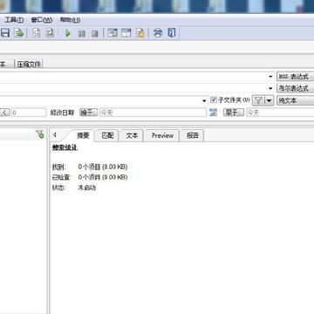Click the filter funnel button
This screenshot has width=314, height=314.
point(258,100)
